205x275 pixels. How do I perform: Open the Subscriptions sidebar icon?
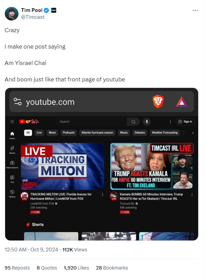click(x=12, y=164)
